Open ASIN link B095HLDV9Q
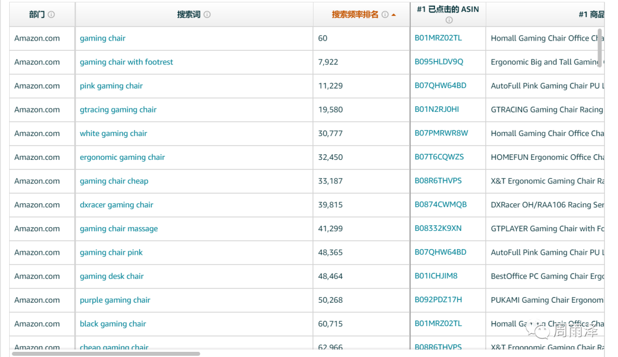618x357 pixels. click(x=439, y=62)
